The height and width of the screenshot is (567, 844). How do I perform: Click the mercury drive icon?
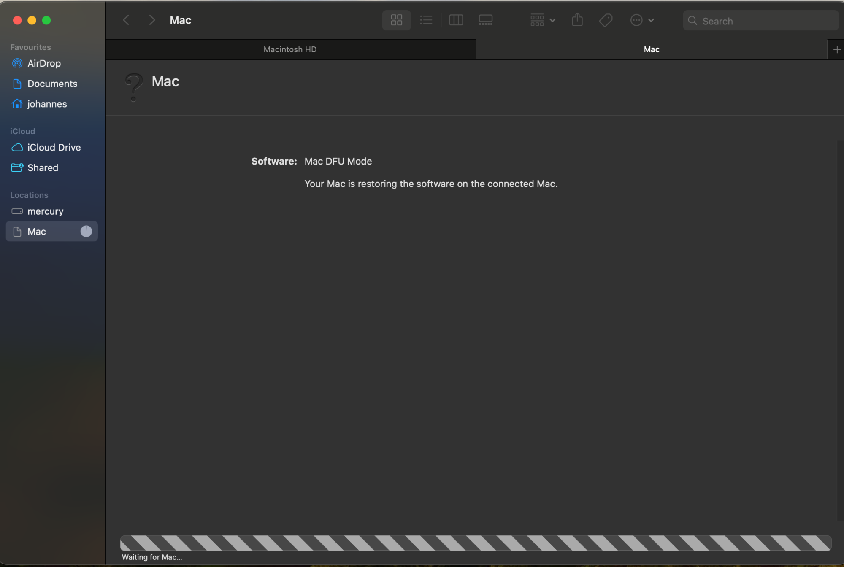point(17,211)
